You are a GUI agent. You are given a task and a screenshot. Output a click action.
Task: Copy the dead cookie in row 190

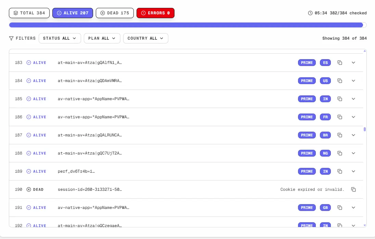pyautogui.click(x=353, y=189)
